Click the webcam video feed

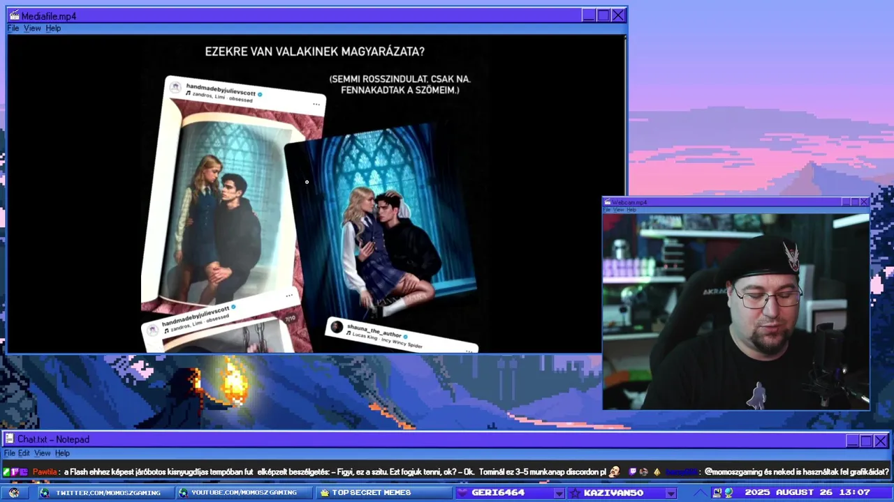pos(736,312)
